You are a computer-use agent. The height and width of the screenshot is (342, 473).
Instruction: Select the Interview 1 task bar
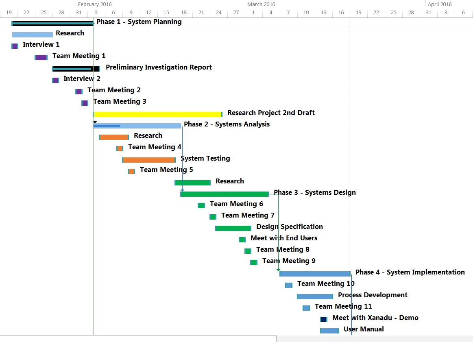[x=15, y=46]
